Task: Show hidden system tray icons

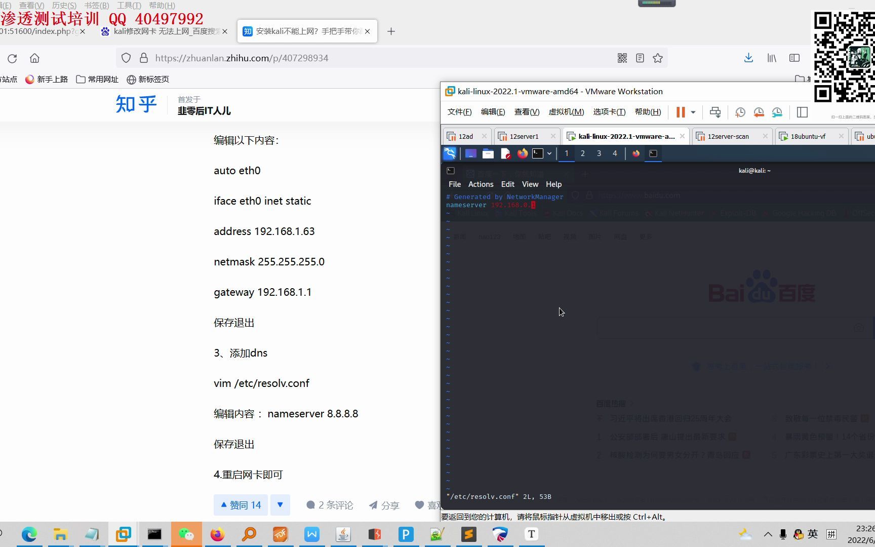Action: click(x=768, y=534)
